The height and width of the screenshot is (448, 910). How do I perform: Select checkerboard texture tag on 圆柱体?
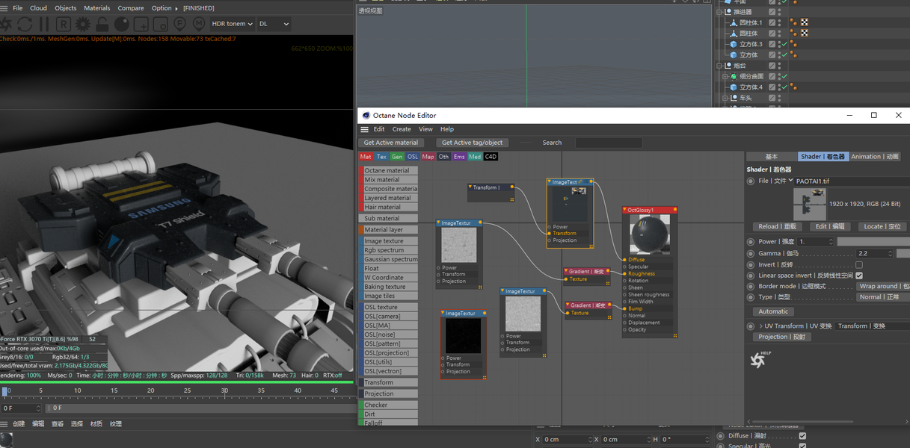click(x=805, y=33)
